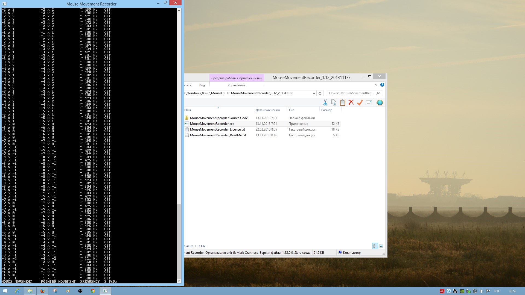
Task: Click the Paste clipboard toolbar icon
Action: 343,102
